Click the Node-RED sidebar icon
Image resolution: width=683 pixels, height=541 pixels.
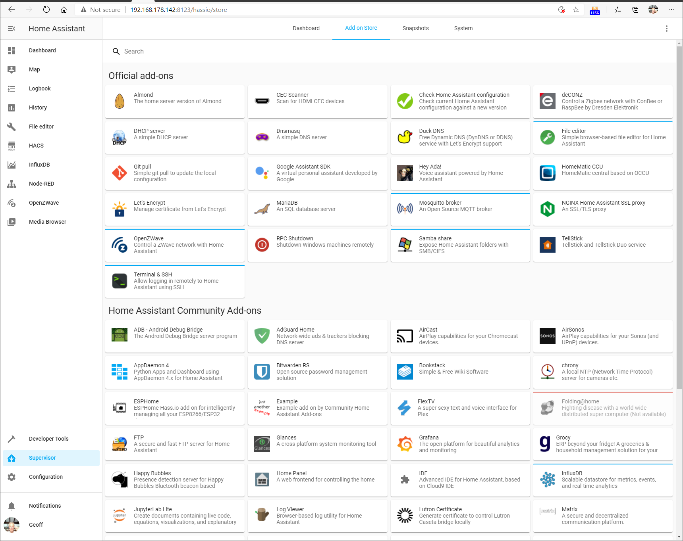[x=12, y=184]
